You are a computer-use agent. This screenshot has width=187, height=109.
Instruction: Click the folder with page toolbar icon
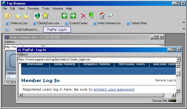[x=27, y=15]
